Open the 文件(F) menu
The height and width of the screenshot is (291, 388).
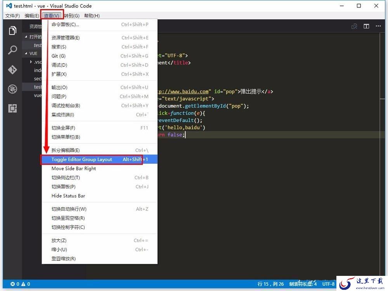click(x=13, y=16)
